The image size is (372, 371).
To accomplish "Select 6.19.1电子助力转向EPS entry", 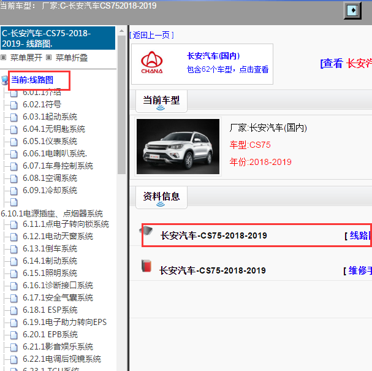I will 64,323.
